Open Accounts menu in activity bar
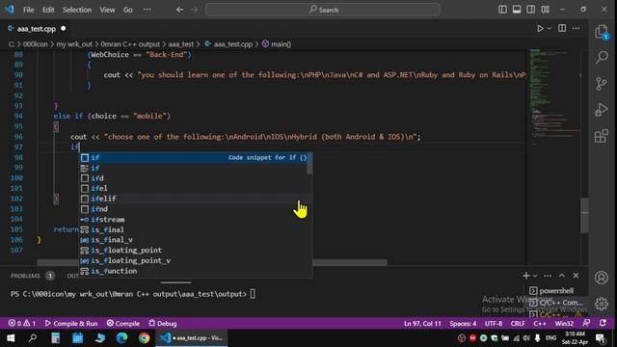 point(602,278)
